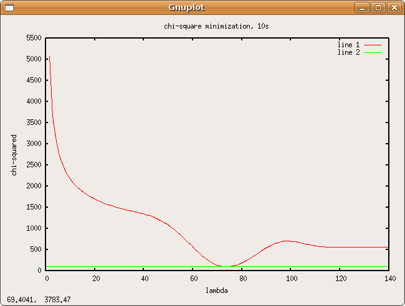Click the green line sample in legend

[373, 53]
